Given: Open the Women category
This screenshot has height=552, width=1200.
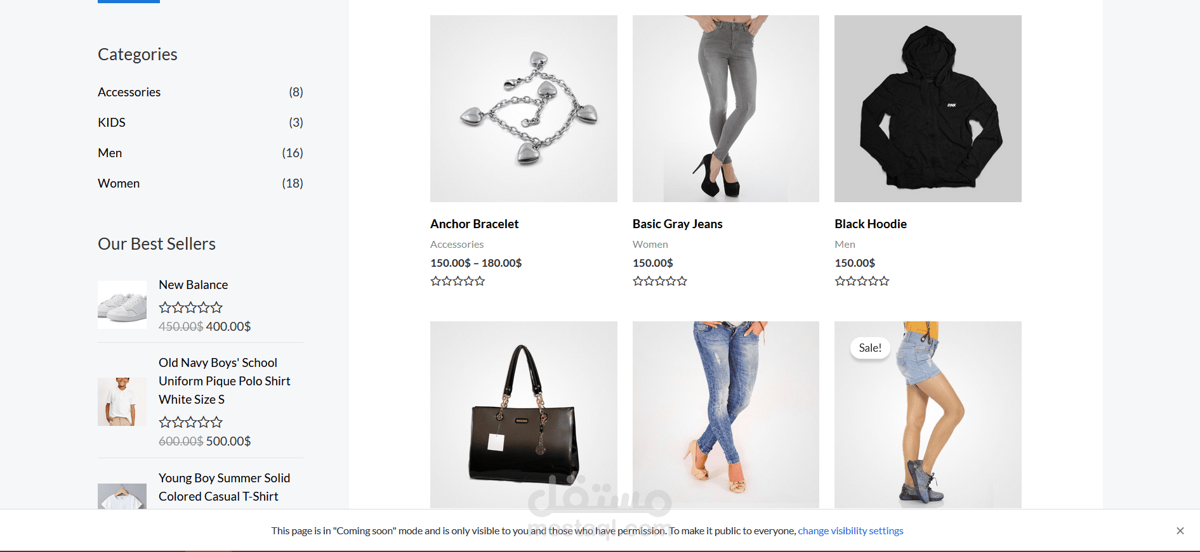Looking at the screenshot, I should [119, 183].
